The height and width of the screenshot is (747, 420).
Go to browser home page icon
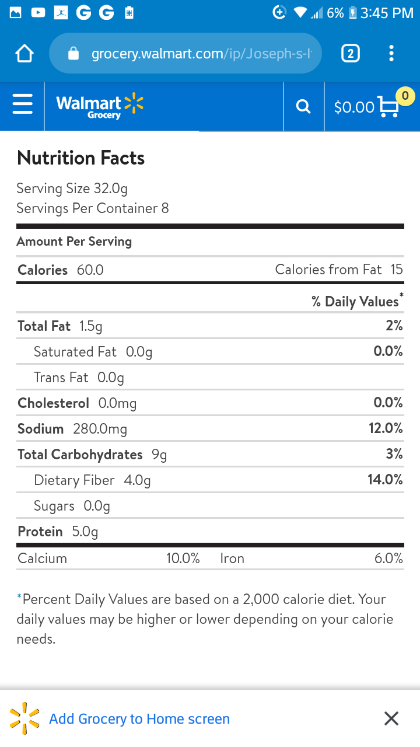[24, 54]
